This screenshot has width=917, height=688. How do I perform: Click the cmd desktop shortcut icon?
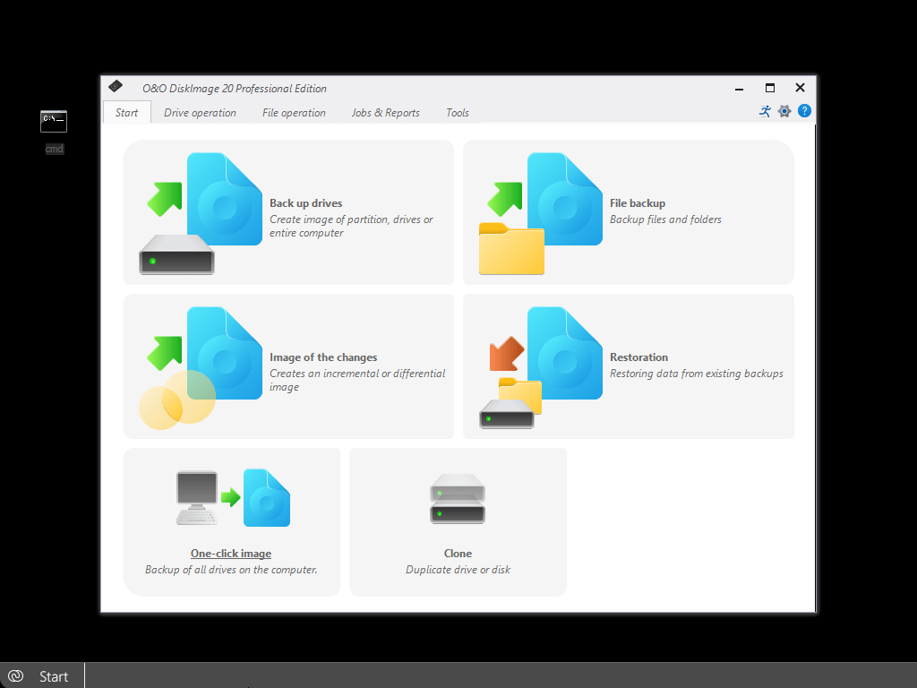[54, 121]
